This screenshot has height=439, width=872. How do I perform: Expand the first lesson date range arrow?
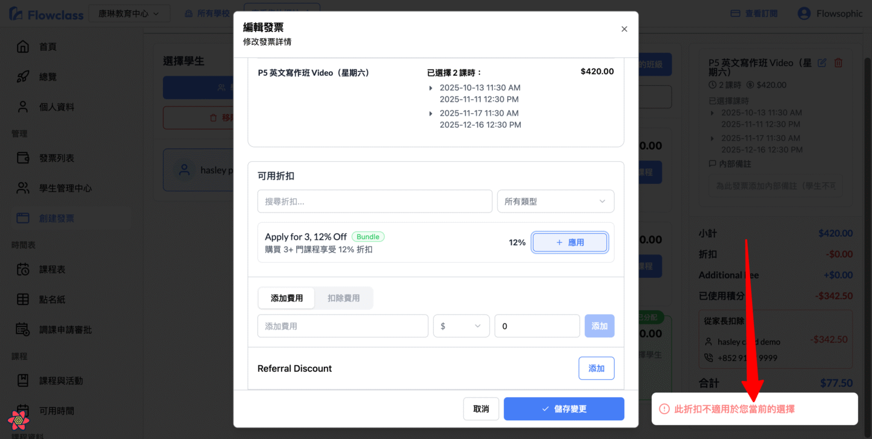[431, 88]
